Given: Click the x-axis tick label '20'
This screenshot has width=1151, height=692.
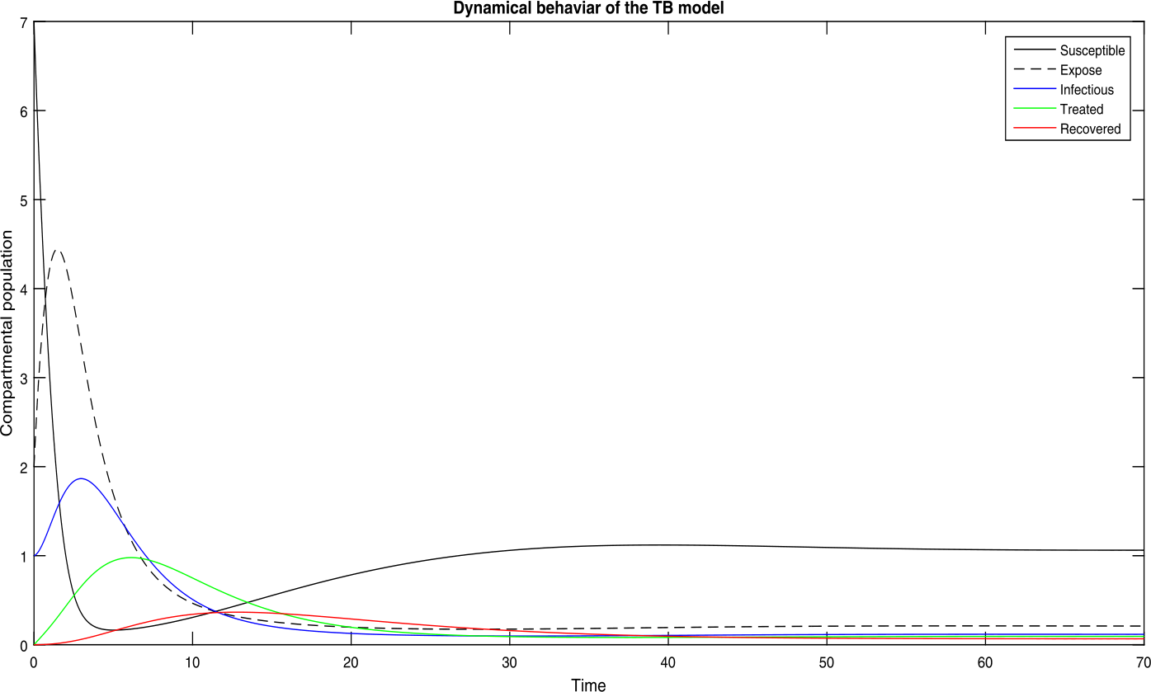Looking at the screenshot, I should pyautogui.click(x=351, y=662).
